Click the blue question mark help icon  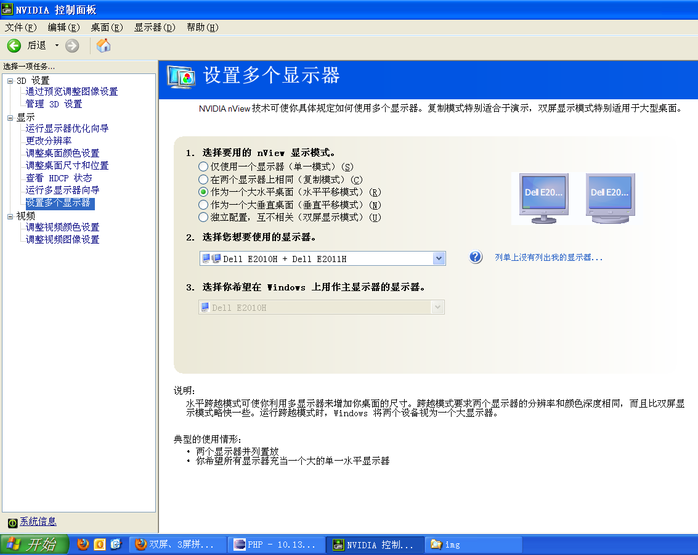(476, 257)
